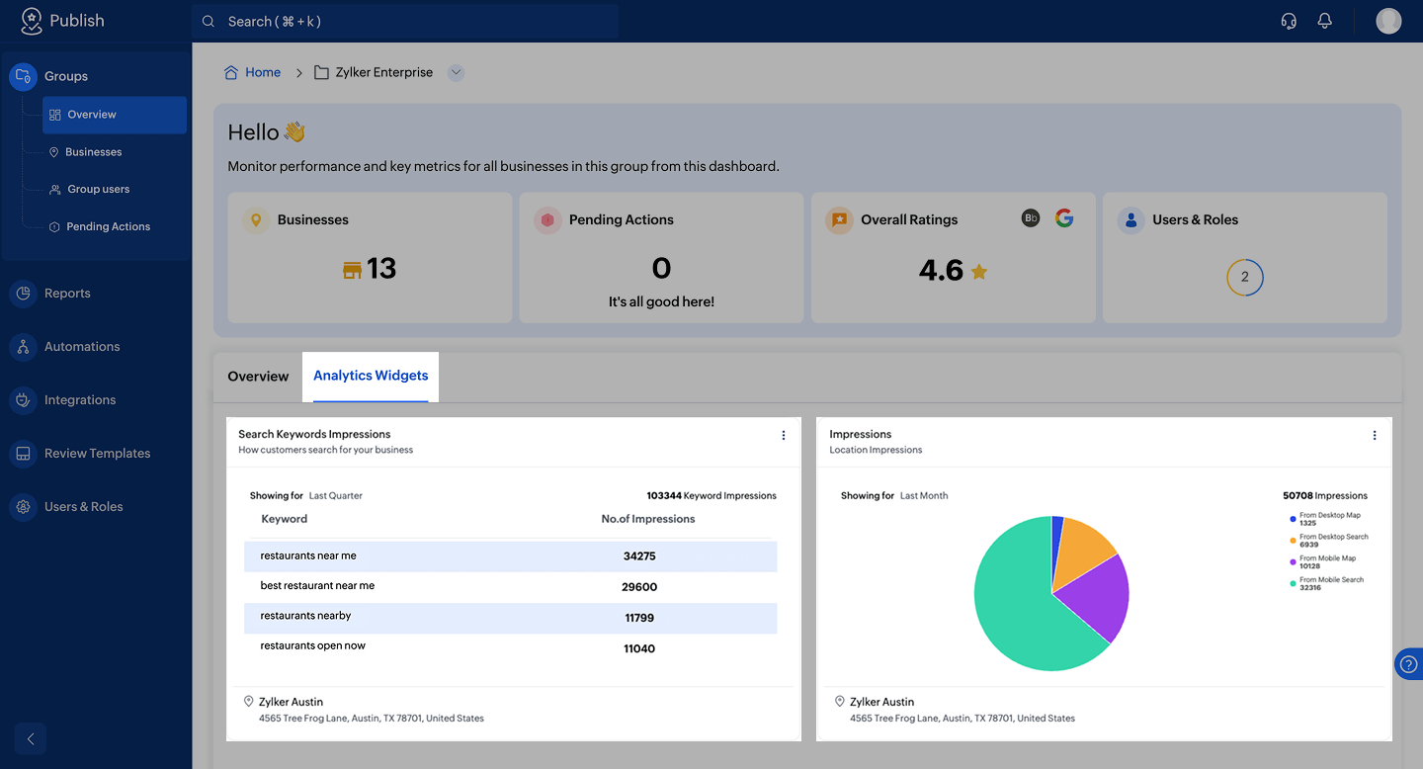Image resolution: width=1423 pixels, height=769 pixels.
Task: Click the search input field
Action: (x=405, y=21)
